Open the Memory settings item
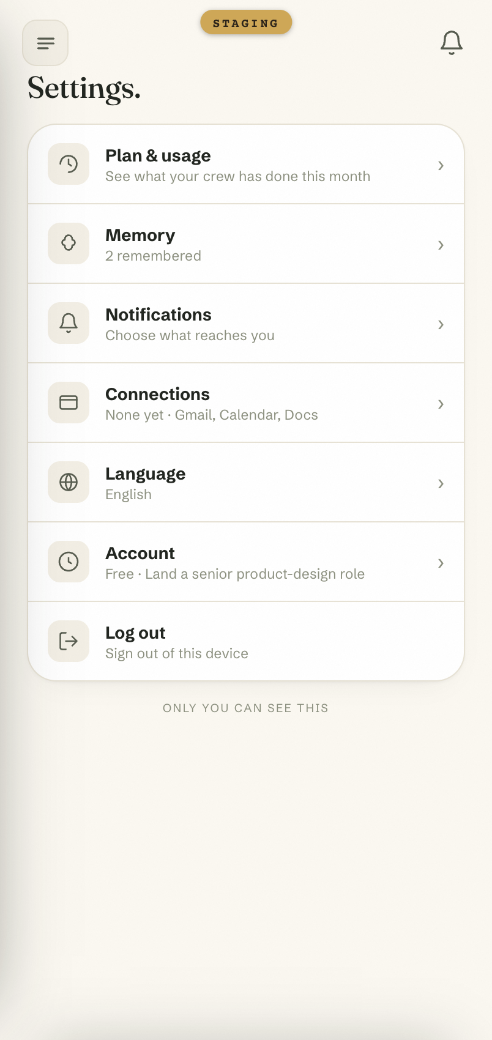The height and width of the screenshot is (1040, 492). (x=246, y=244)
